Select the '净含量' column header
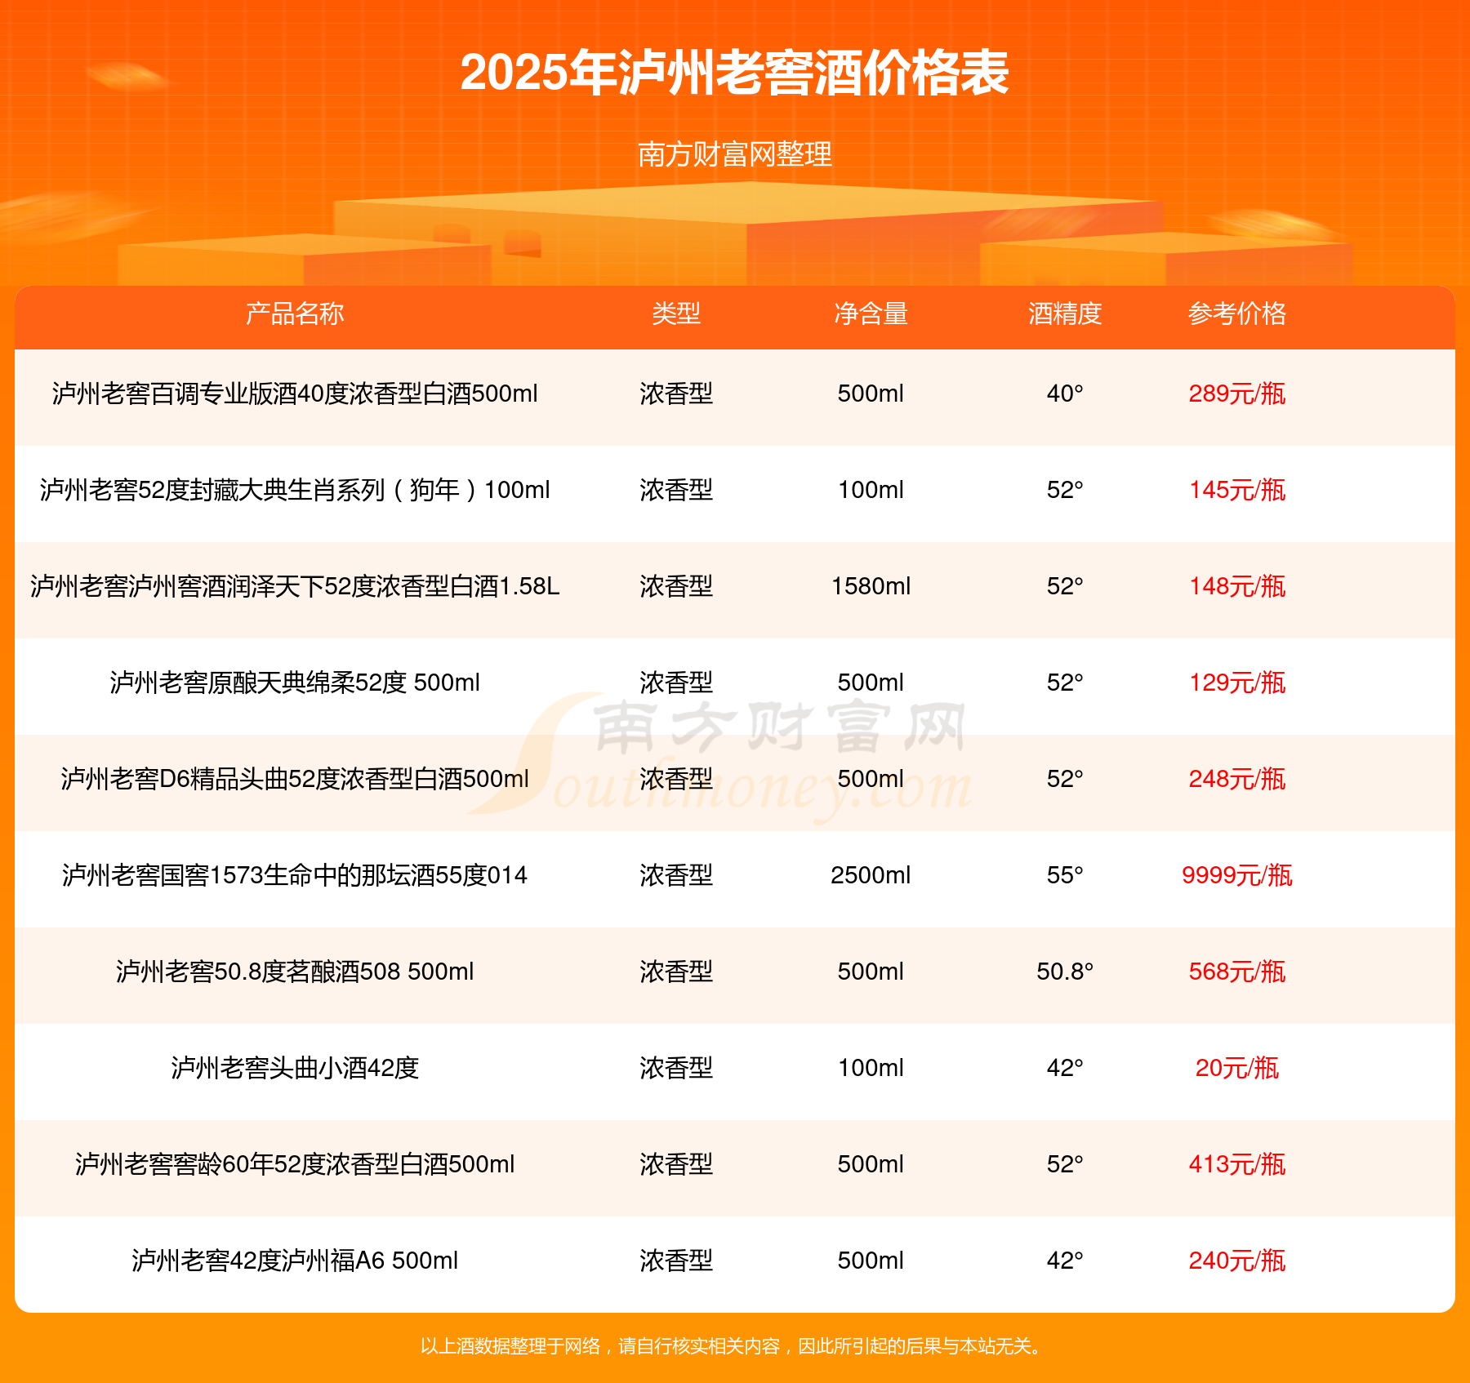This screenshot has width=1470, height=1383. [x=871, y=314]
